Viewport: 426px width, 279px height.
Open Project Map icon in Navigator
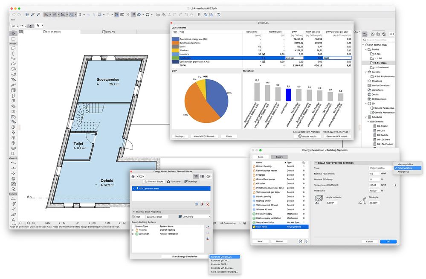[365, 34]
